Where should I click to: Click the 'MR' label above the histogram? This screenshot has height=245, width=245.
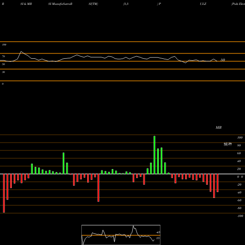click(219, 127)
